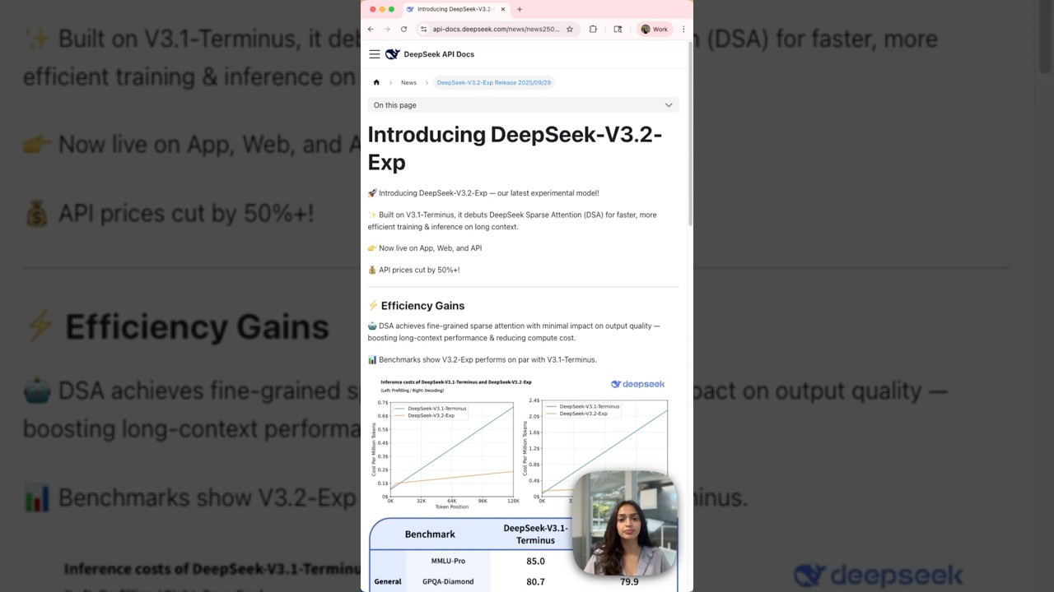
Task: Click the MMLU-Pro benchmark row
Action: point(523,561)
